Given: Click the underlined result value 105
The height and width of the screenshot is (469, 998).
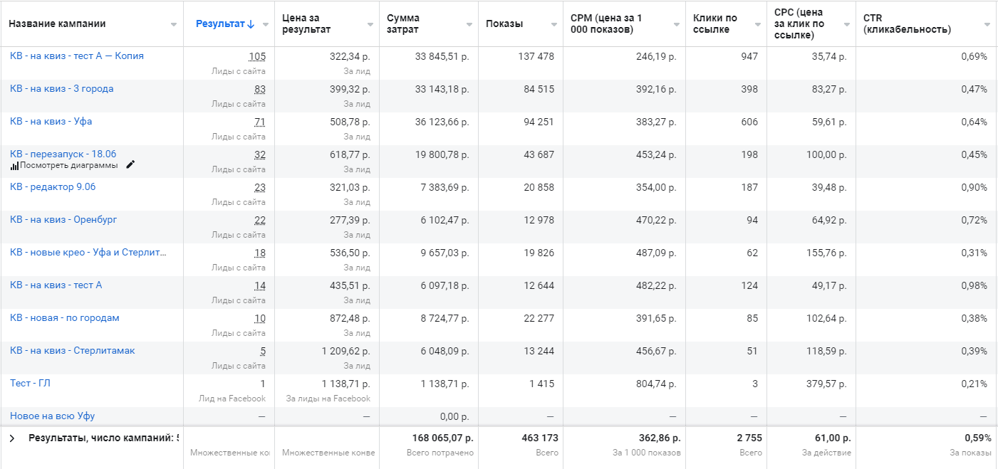Looking at the screenshot, I should pos(257,56).
